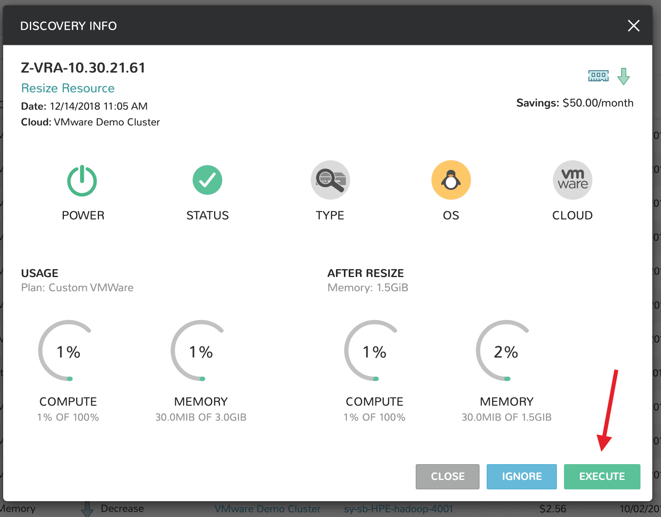
Task: Open the Resize Resource link
Action: [68, 88]
